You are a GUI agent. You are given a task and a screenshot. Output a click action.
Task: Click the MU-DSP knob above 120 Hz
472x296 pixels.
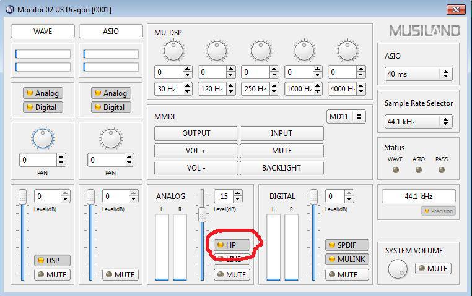(217, 51)
